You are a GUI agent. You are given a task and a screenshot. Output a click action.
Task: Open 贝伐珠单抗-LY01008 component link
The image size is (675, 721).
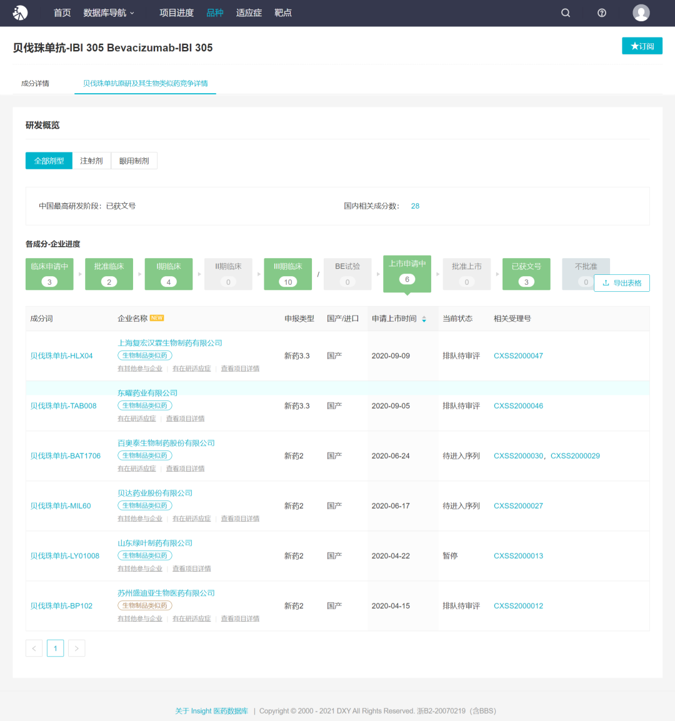coord(64,557)
